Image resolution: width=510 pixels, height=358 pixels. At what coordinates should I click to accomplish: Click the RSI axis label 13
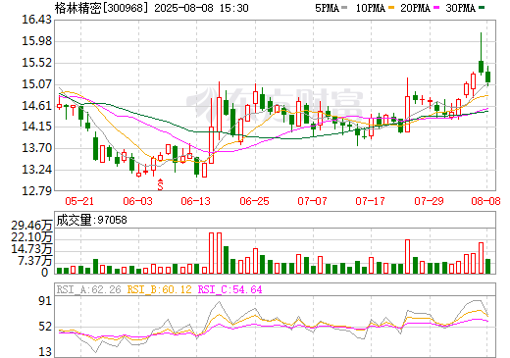click(x=45, y=352)
